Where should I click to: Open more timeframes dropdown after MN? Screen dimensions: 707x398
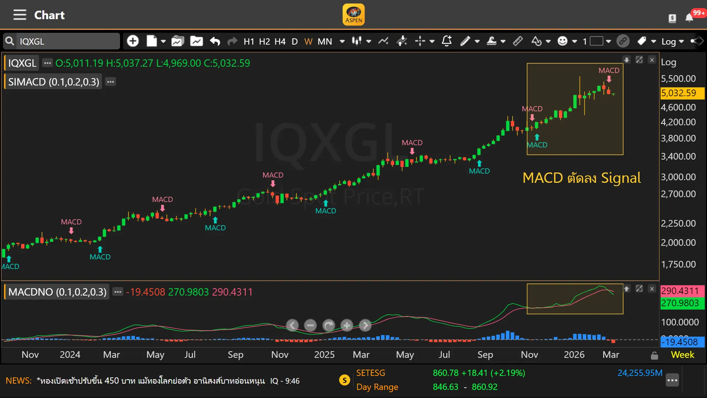(342, 41)
